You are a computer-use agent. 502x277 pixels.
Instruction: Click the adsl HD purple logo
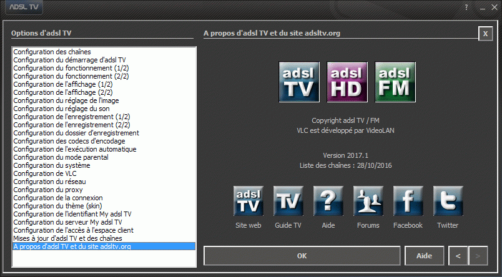click(x=347, y=82)
